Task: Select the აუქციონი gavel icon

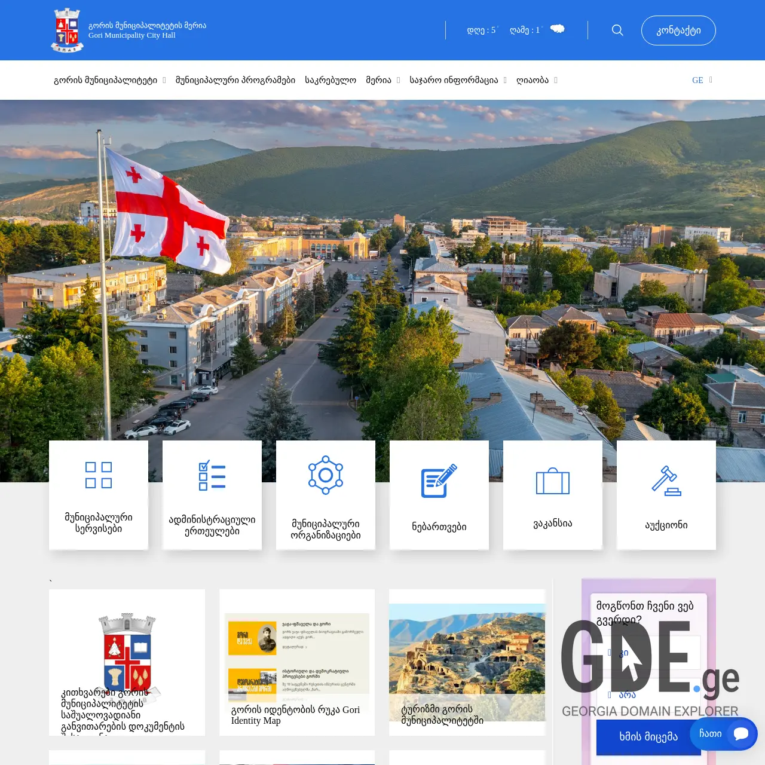Action: point(666,481)
